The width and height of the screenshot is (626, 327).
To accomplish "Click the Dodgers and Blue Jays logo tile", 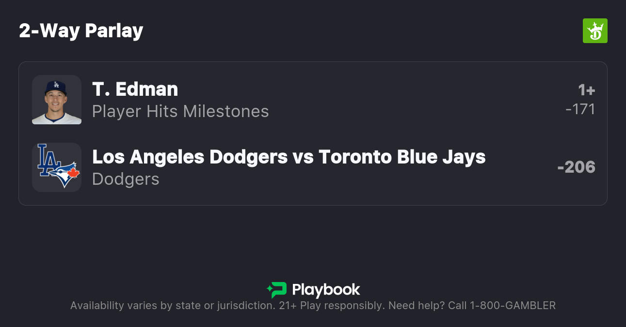I will [57, 167].
